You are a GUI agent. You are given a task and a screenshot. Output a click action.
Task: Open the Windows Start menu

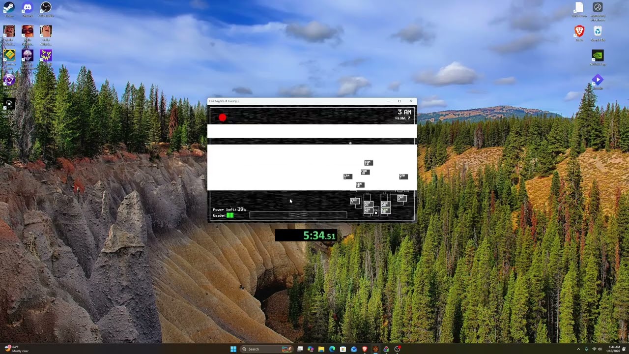pos(233,349)
